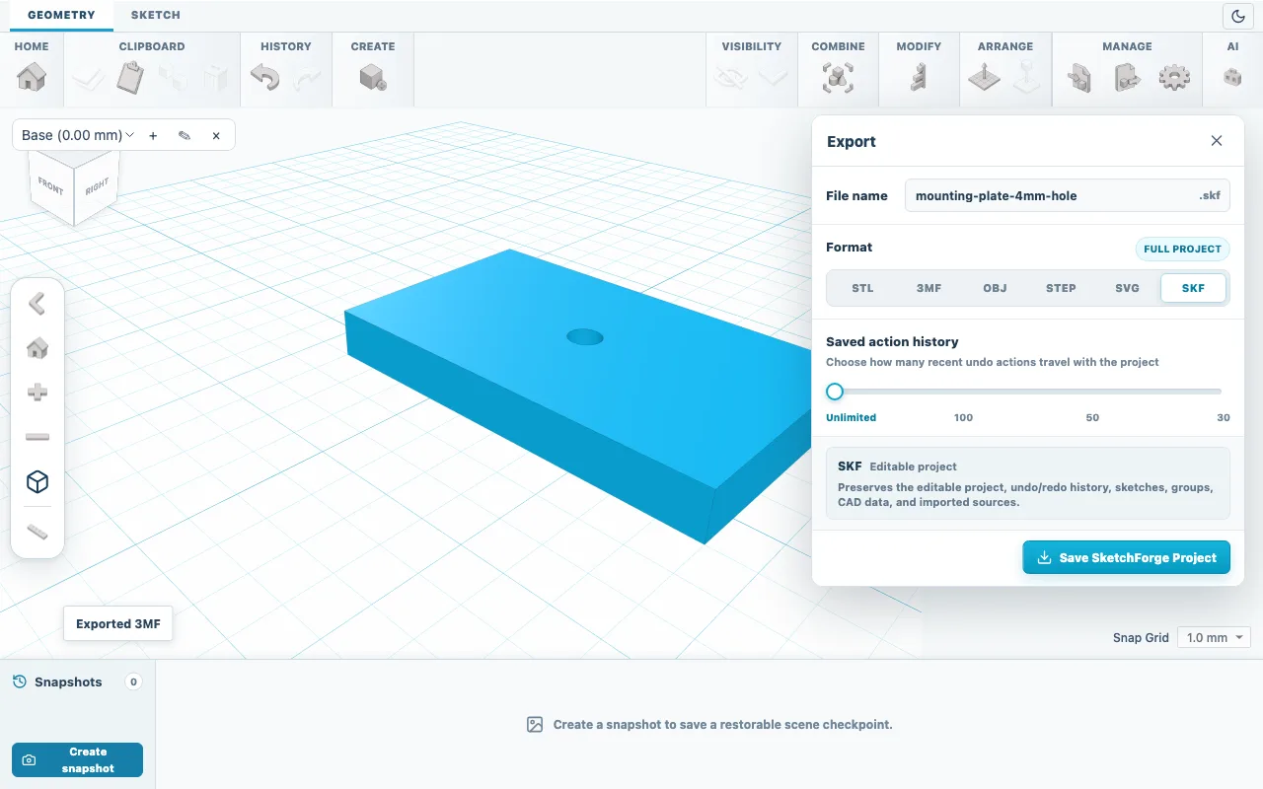Viewport: 1263px width, 789px height.
Task: Select the SKF export format
Action: (1193, 288)
